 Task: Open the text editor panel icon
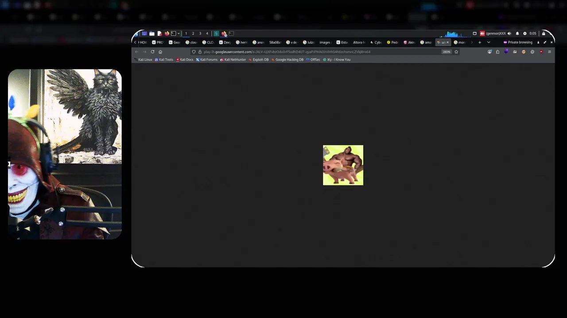pos(159,34)
